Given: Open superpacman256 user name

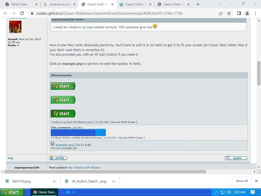Looking at the screenshot, I should (x=27, y=167).
